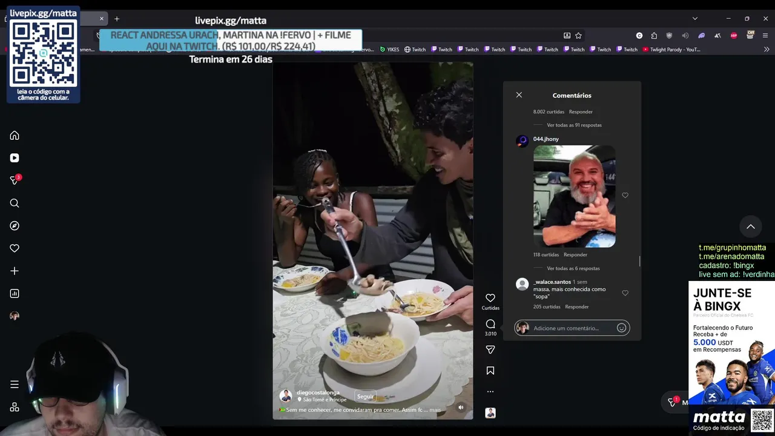Viewport: 775px width, 436px height.
Task: Open the YIKES bookmark
Action: (390, 50)
